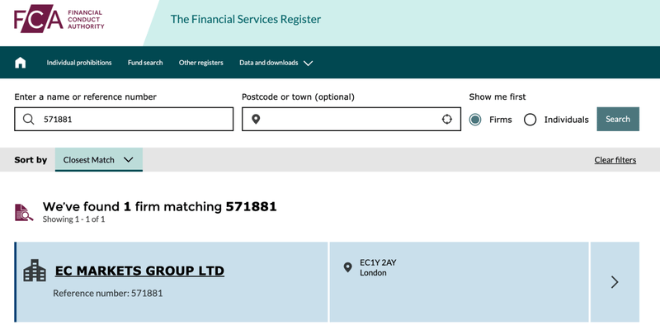The width and height of the screenshot is (660, 330).
Task: Select the Firms radio button
Action: 475,120
